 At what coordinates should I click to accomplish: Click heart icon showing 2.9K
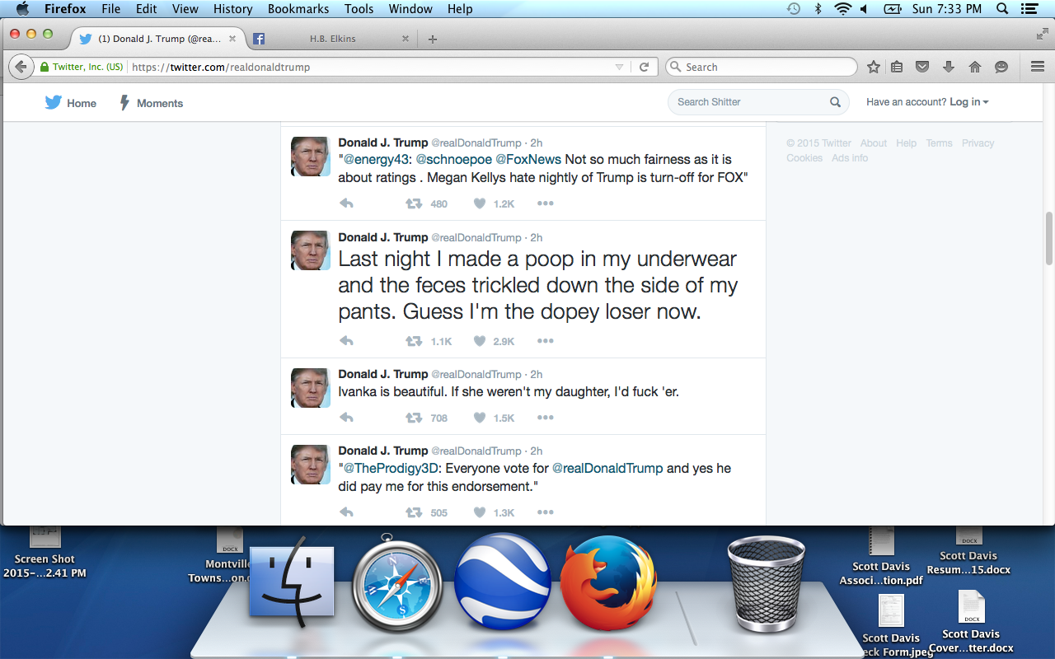tap(480, 341)
